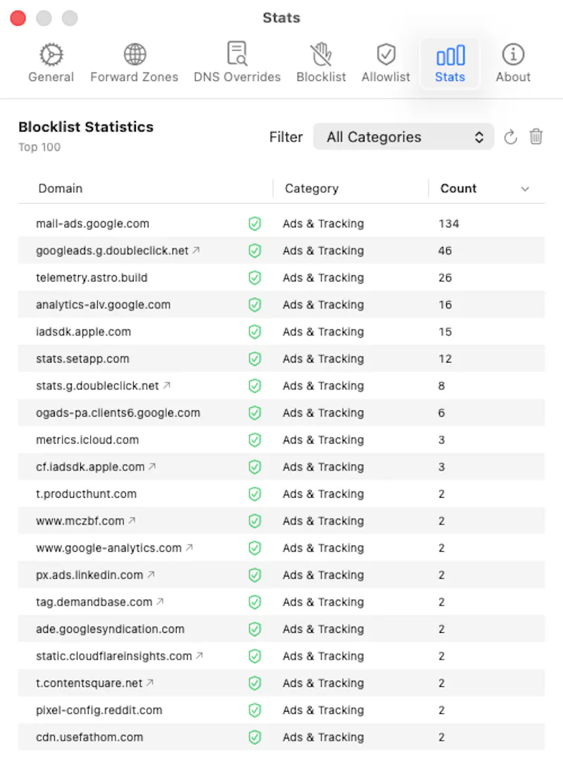This screenshot has height=775, width=563.
Task: Click shield icon for stats.setapp.com
Action: (x=255, y=359)
